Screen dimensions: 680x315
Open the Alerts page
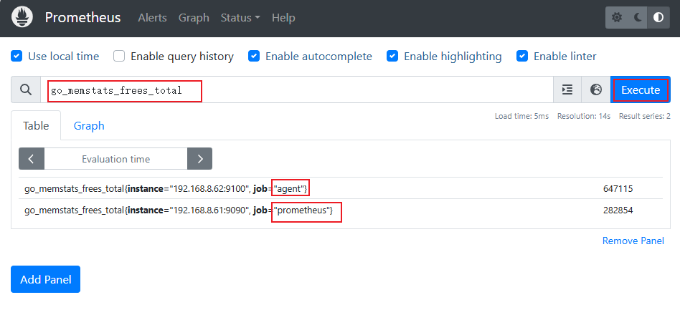[x=152, y=18]
